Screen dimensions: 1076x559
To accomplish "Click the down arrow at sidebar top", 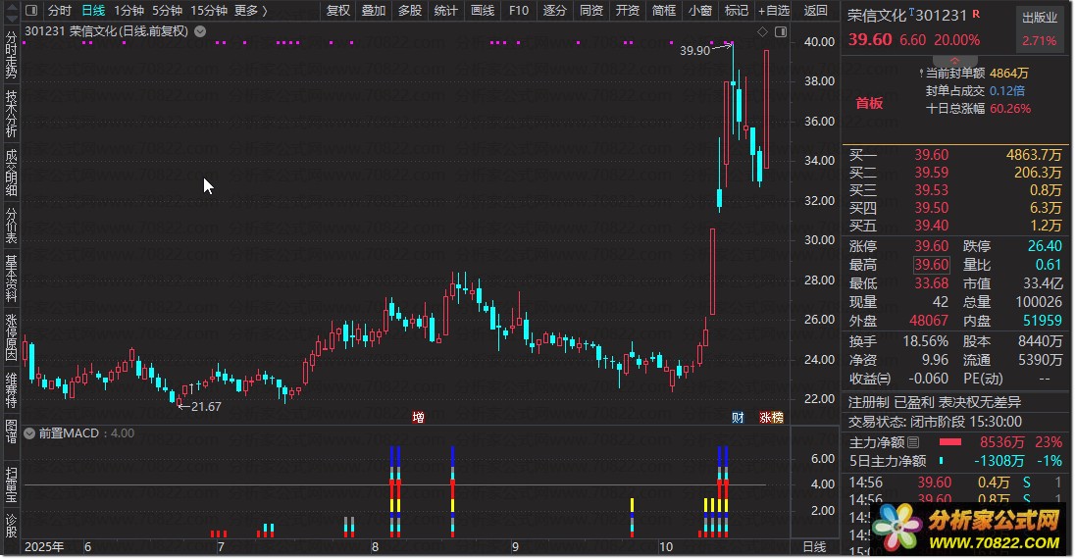I will click(x=11, y=17).
